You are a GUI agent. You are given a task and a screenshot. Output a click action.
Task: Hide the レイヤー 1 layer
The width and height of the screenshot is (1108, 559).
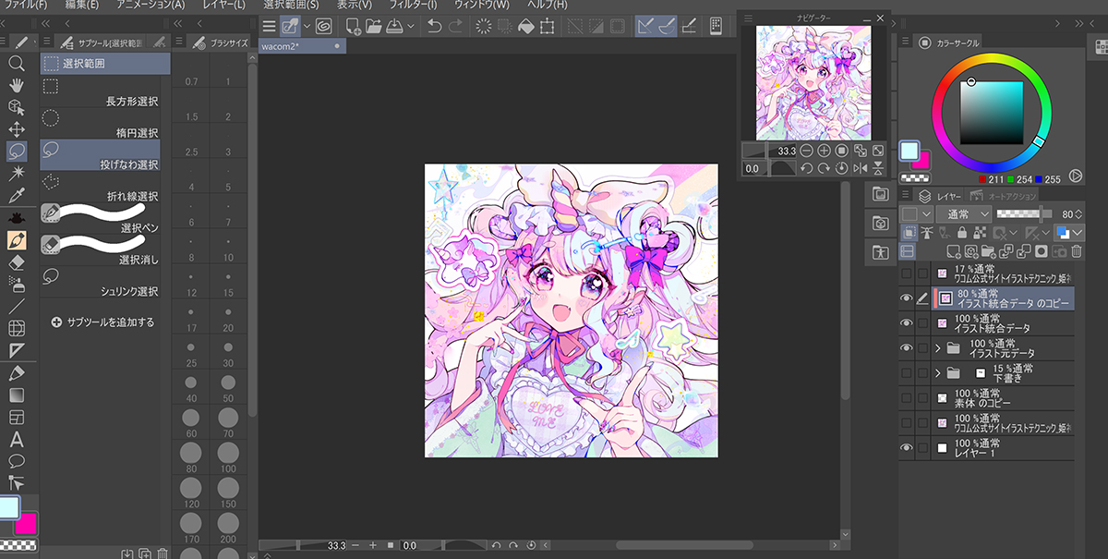click(906, 447)
